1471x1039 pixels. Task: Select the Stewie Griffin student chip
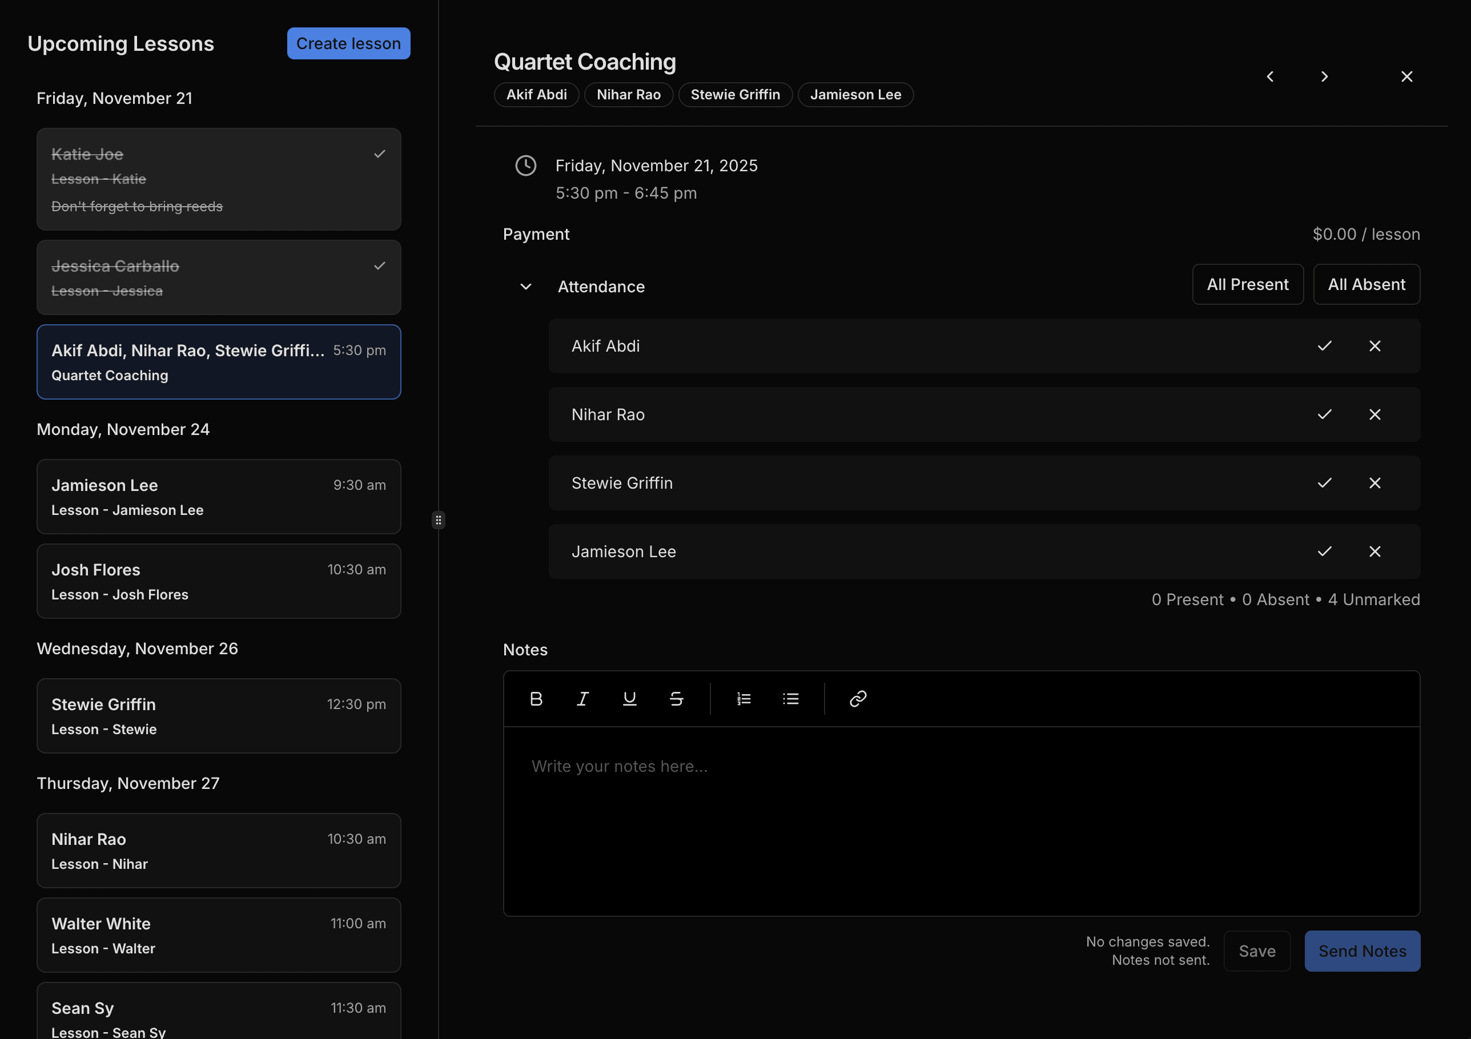click(x=735, y=94)
